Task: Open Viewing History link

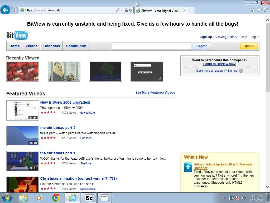Action: (x=226, y=37)
